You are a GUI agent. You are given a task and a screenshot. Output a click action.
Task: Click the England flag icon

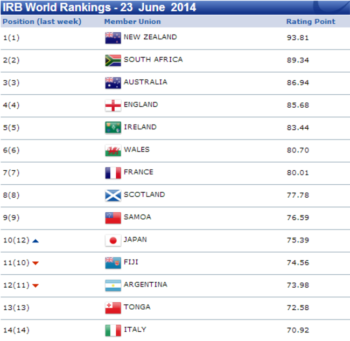[x=113, y=106]
